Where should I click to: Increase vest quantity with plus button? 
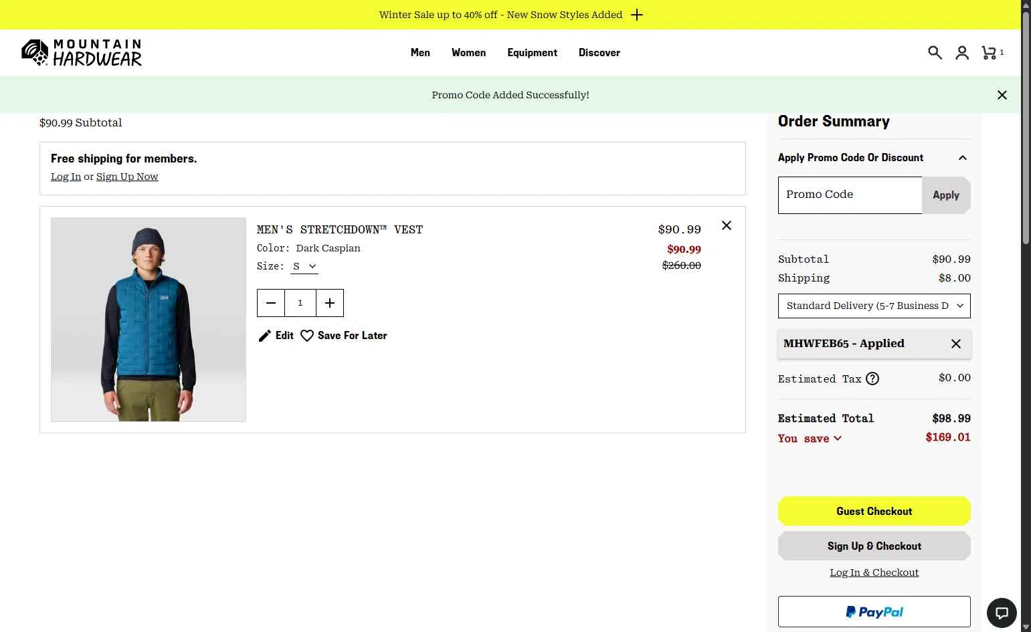point(330,303)
